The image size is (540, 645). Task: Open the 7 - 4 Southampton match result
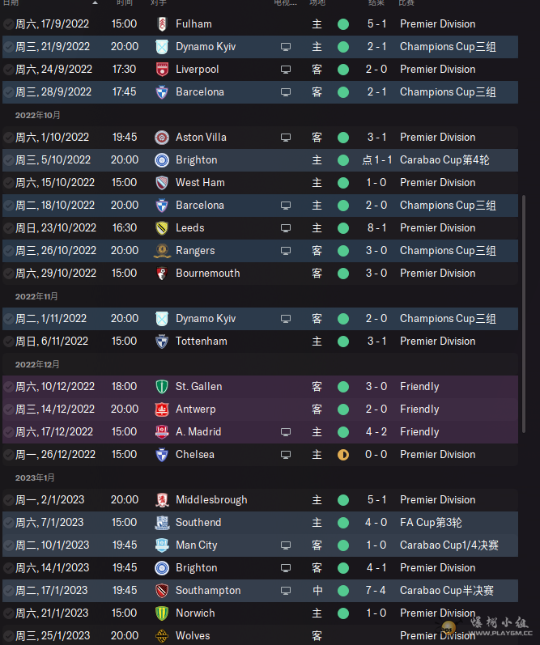pos(376,590)
